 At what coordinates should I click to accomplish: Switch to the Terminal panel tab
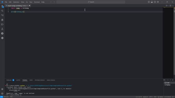click(x=25, y=80)
